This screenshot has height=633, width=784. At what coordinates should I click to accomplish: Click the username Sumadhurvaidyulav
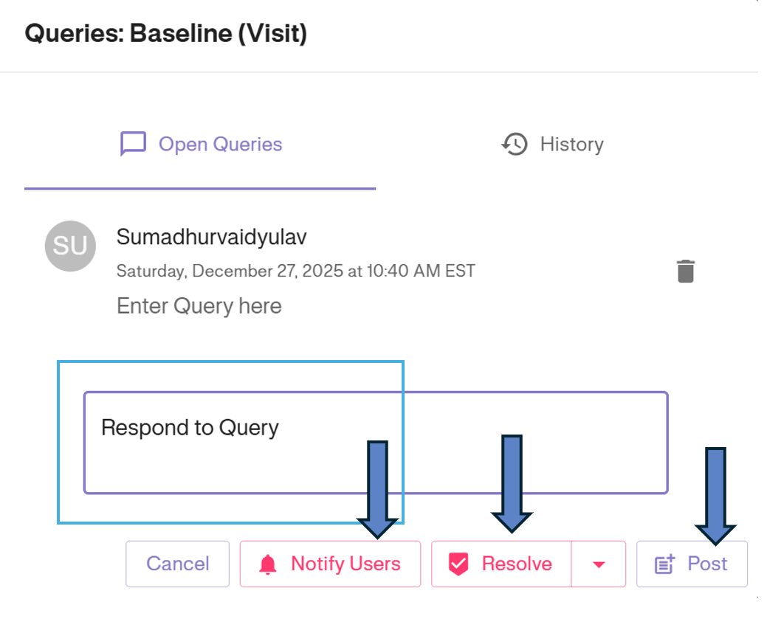tap(212, 237)
